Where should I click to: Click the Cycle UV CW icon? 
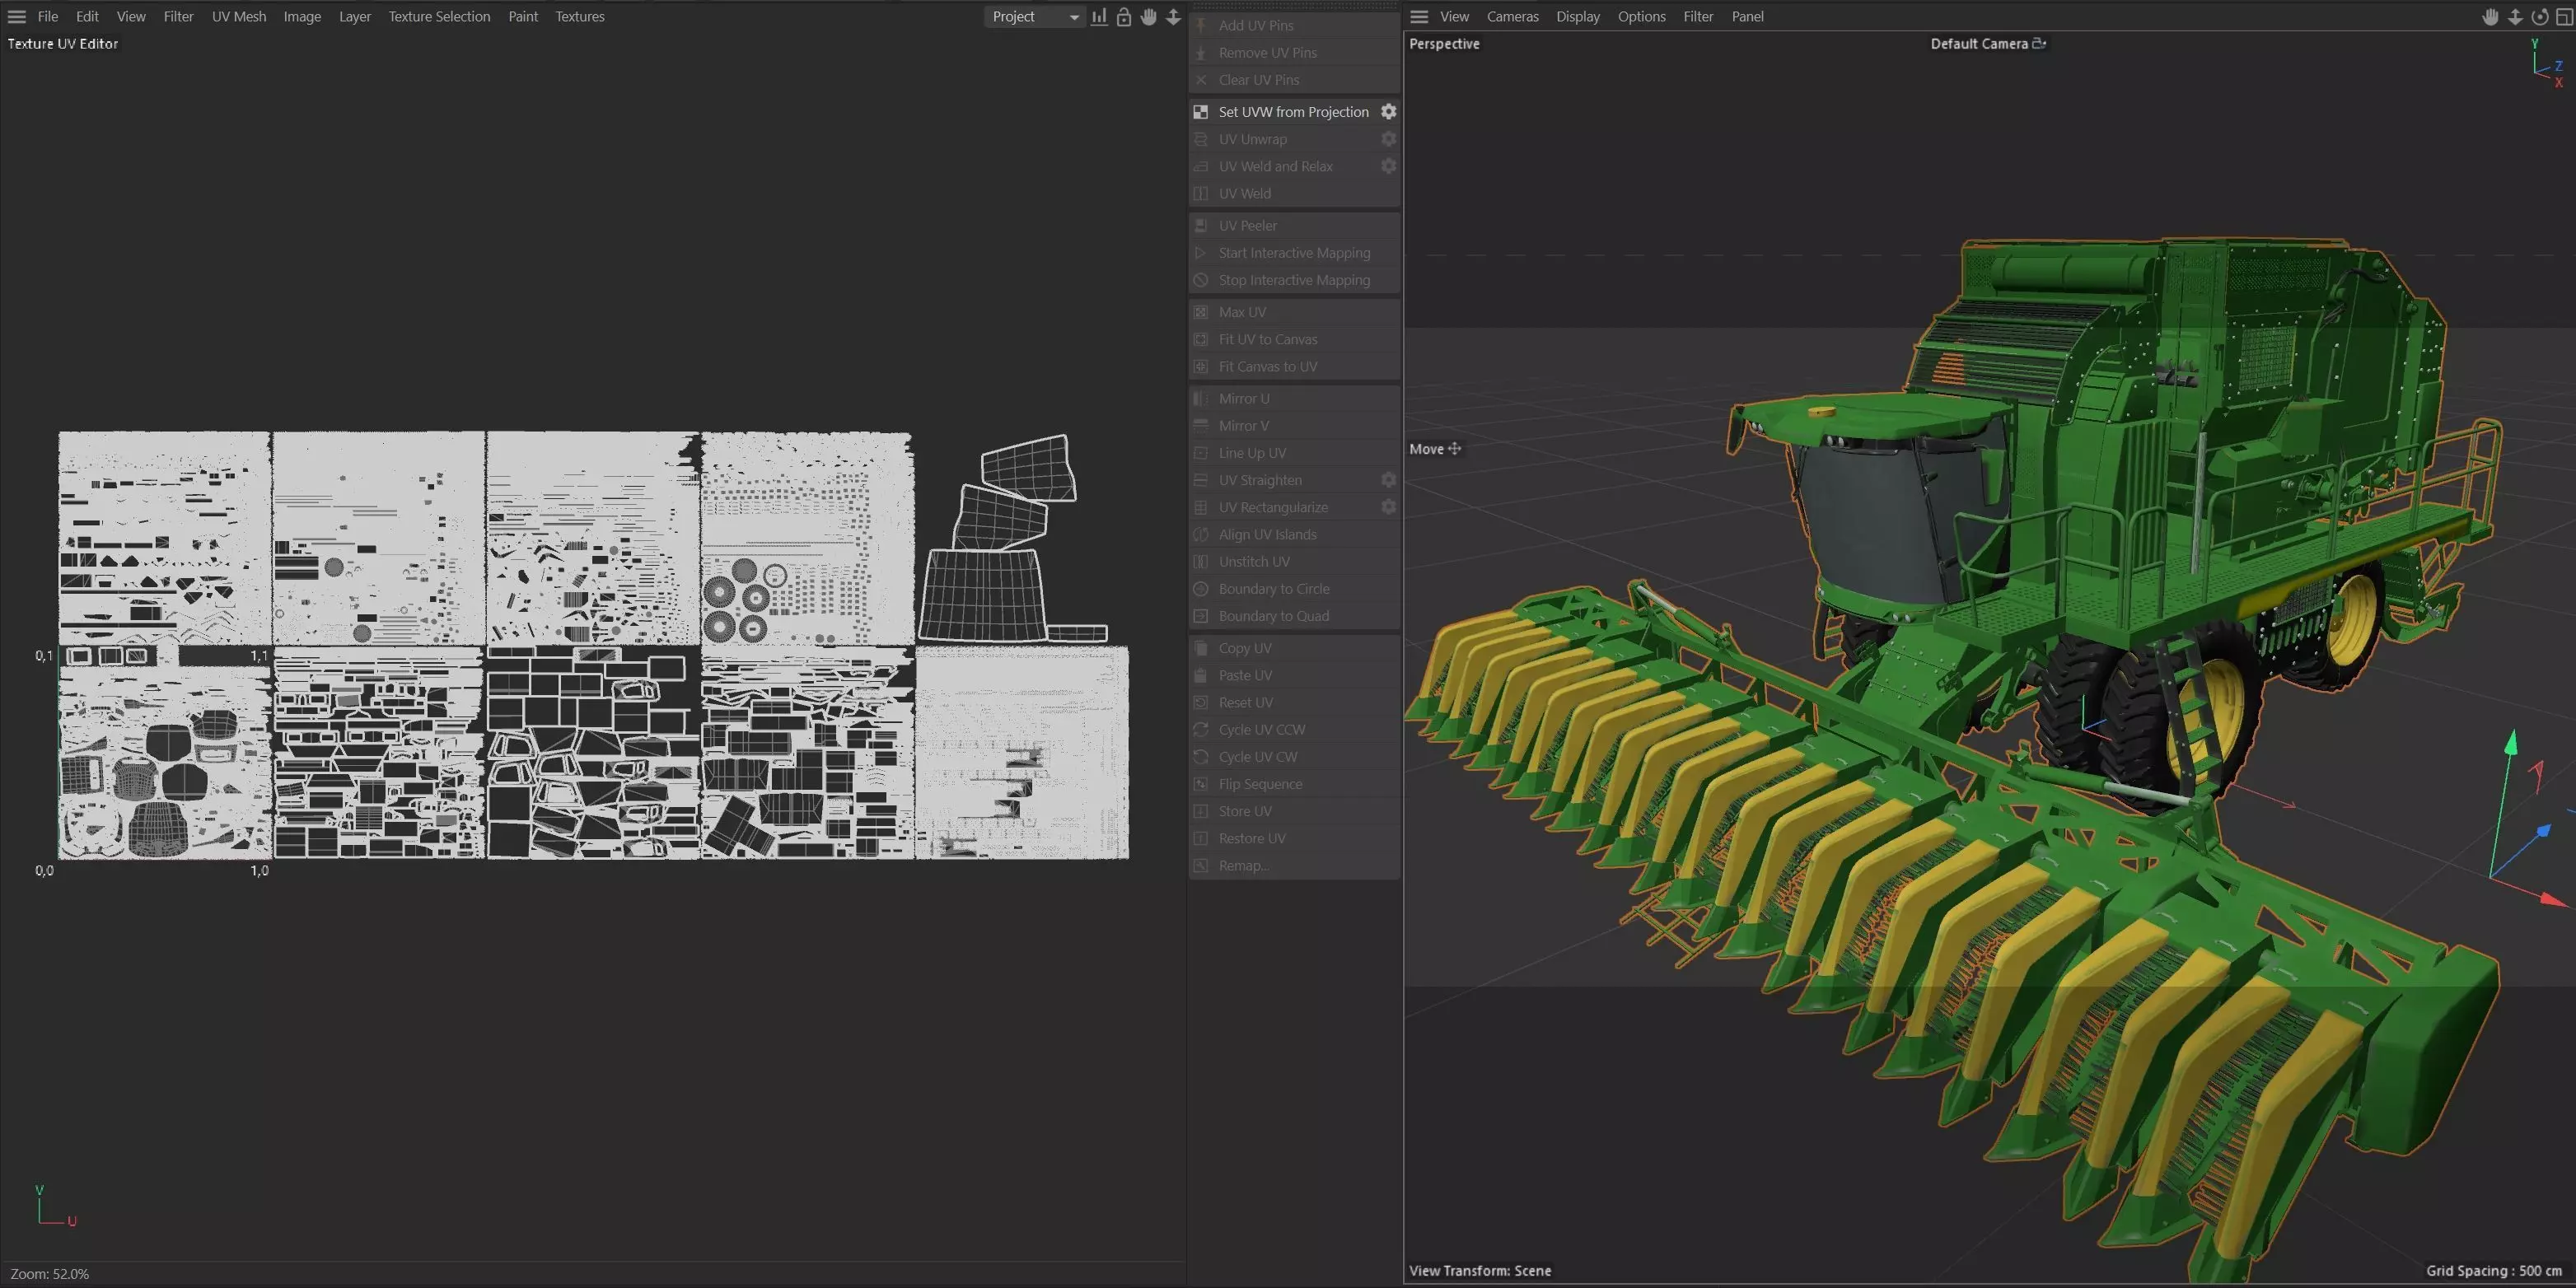coord(1201,756)
